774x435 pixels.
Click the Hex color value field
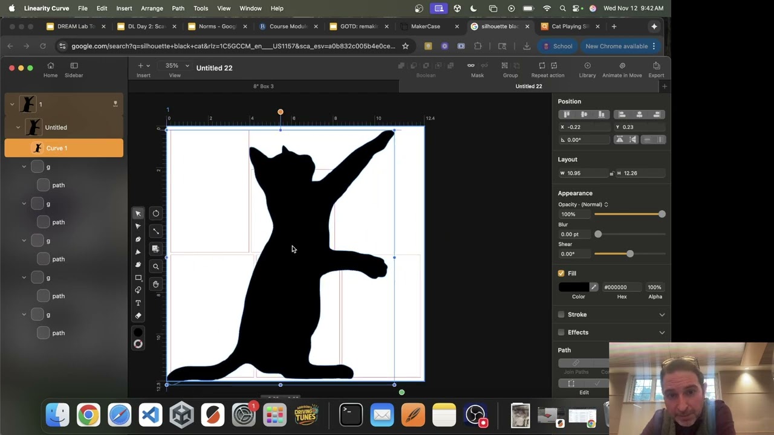click(x=622, y=287)
